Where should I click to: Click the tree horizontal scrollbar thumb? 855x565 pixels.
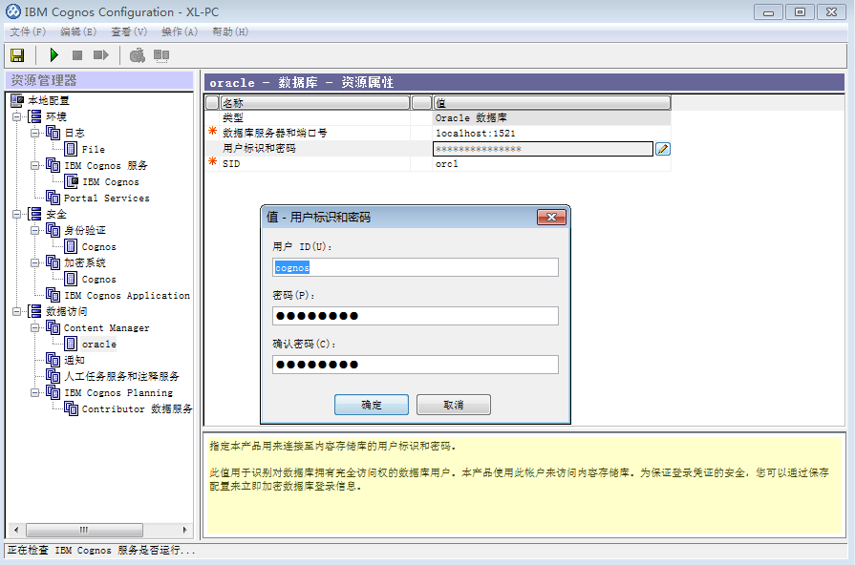[x=84, y=530]
